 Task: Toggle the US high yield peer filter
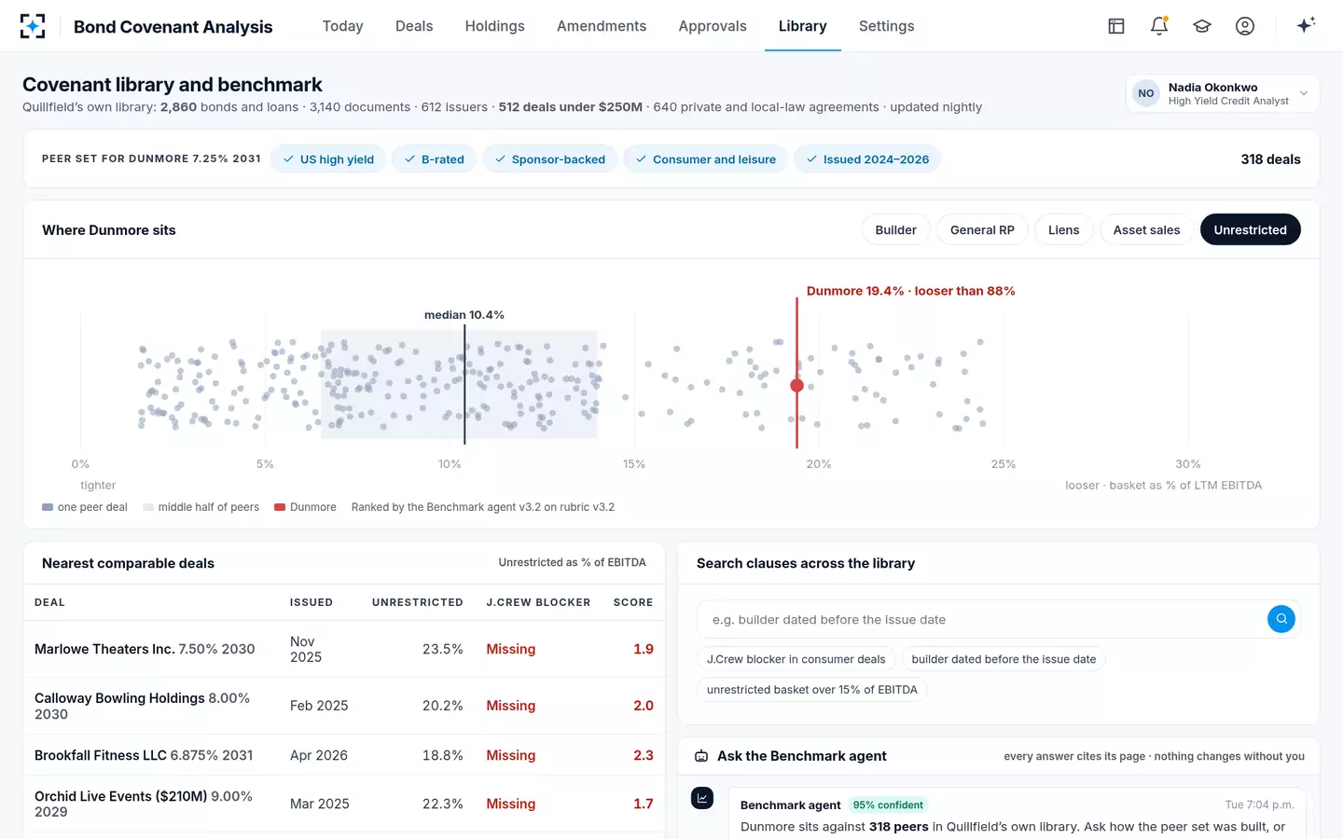point(328,159)
